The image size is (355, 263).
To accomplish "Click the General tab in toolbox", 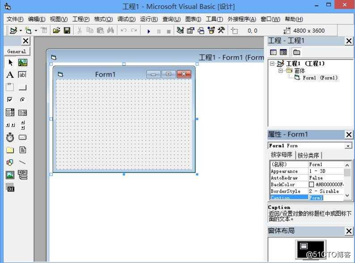I will 17,51.
